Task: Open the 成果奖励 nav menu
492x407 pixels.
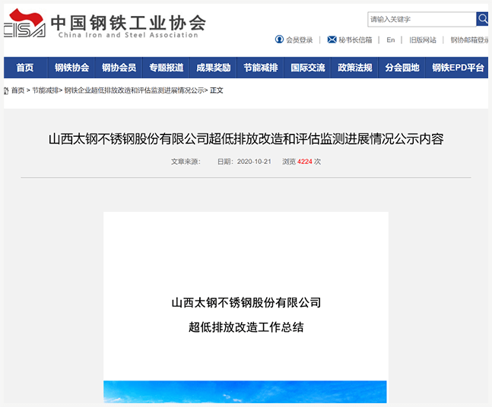Action: click(x=214, y=68)
